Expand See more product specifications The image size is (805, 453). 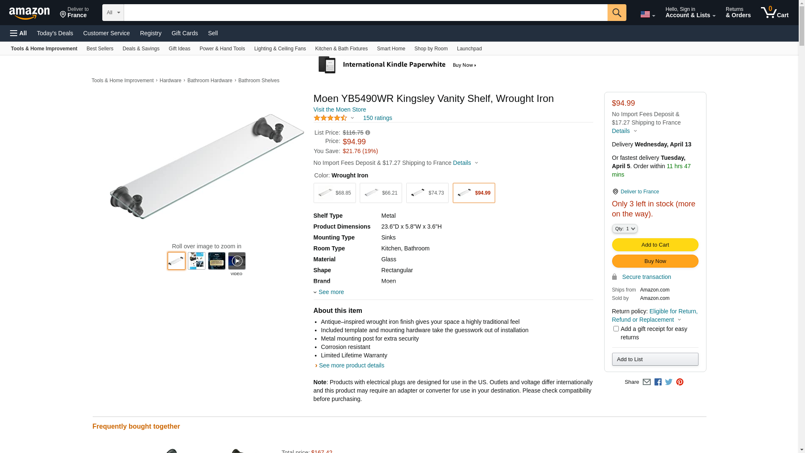click(331, 292)
